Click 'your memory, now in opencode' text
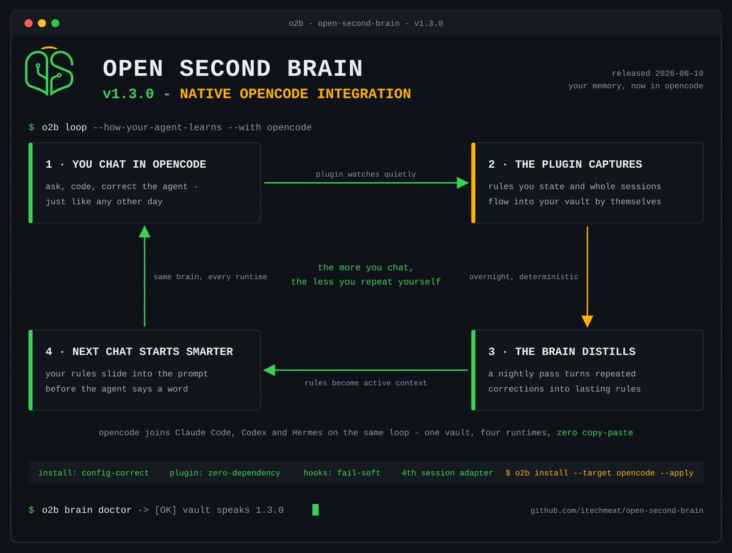732x553 pixels. [x=636, y=86]
